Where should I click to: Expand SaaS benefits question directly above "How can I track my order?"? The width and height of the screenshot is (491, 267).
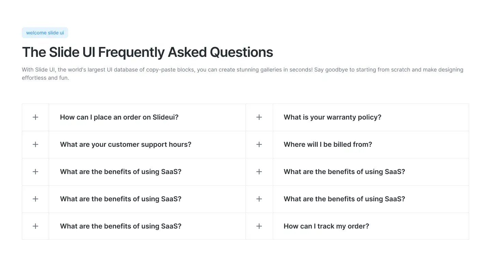point(344,199)
